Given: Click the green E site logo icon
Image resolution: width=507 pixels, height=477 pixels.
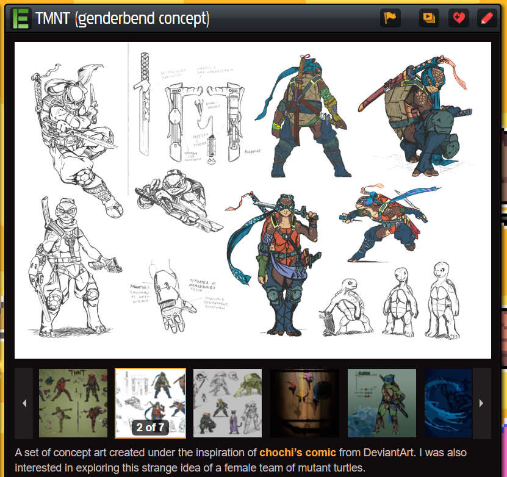Looking at the screenshot, I should coord(20,18).
